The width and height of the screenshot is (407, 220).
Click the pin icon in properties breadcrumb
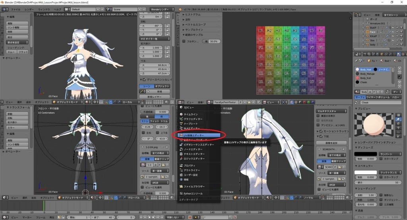pos(356,61)
